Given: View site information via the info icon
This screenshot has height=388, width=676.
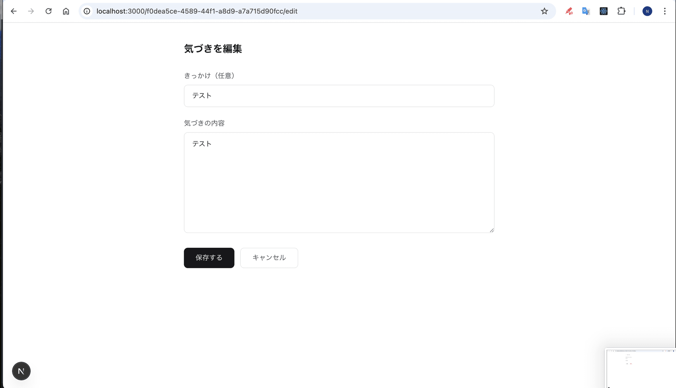Looking at the screenshot, I should click(x=87, y=11).
